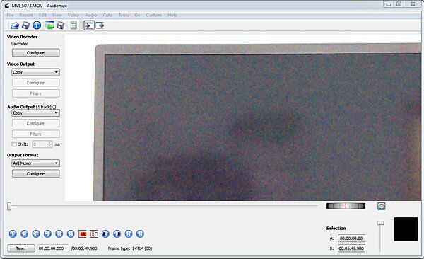The width and height of the screenshot is (424, 259).
Task: Open a video file via folder icon
Action: [x=15, y=25]
